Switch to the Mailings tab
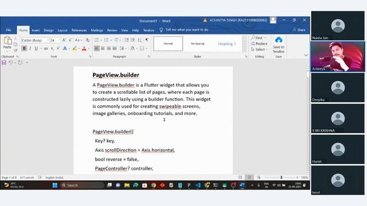The width and height of the screenshot is (367, 206). (x=97, y=30)
